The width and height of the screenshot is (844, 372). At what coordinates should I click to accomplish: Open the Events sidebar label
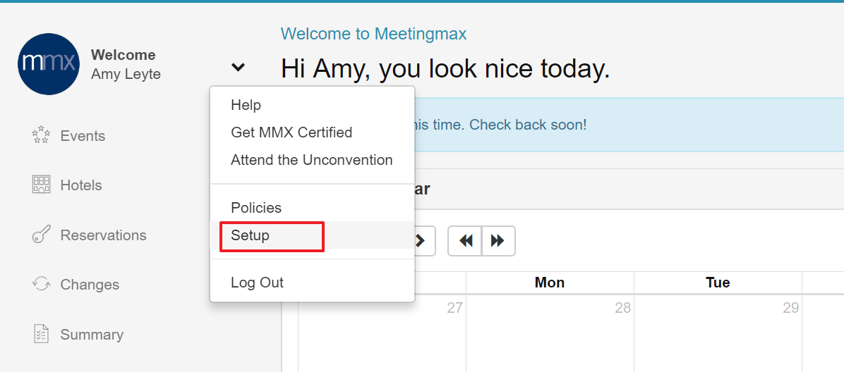pyautogui.click(x=83, y=136)
